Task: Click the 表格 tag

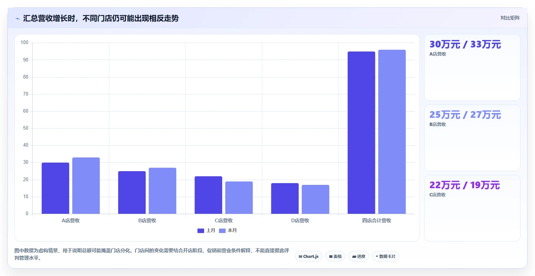Action: (335, 256)
